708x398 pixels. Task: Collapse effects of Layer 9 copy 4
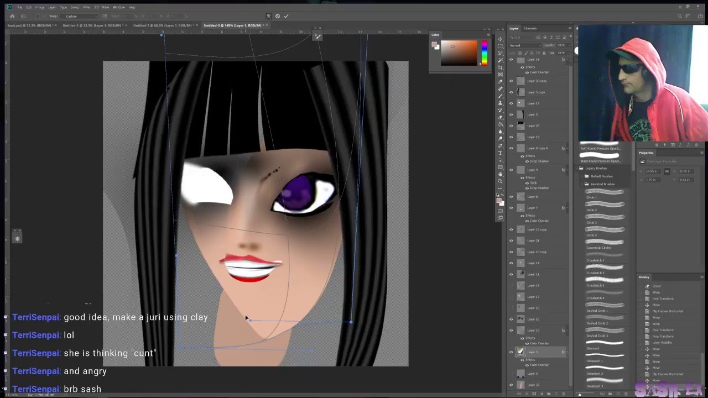coord(568,148)
